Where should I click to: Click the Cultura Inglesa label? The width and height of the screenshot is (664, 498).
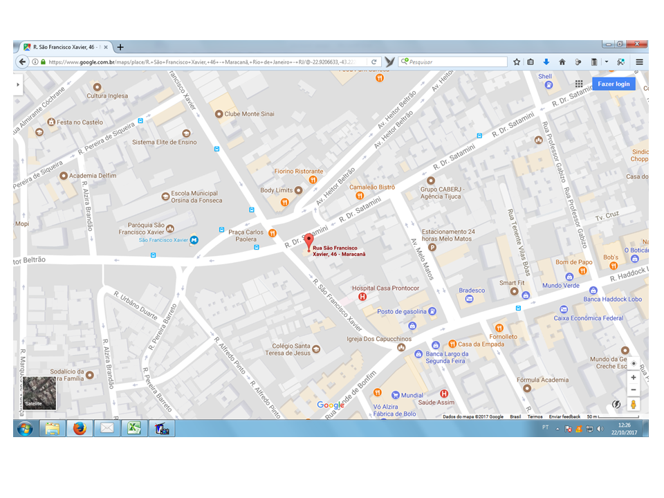coord(107,95)
